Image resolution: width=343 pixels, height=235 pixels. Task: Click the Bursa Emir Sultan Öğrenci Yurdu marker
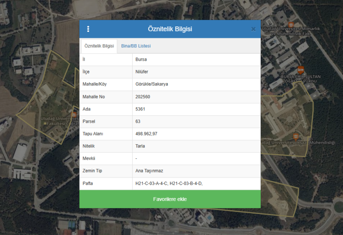300,70
